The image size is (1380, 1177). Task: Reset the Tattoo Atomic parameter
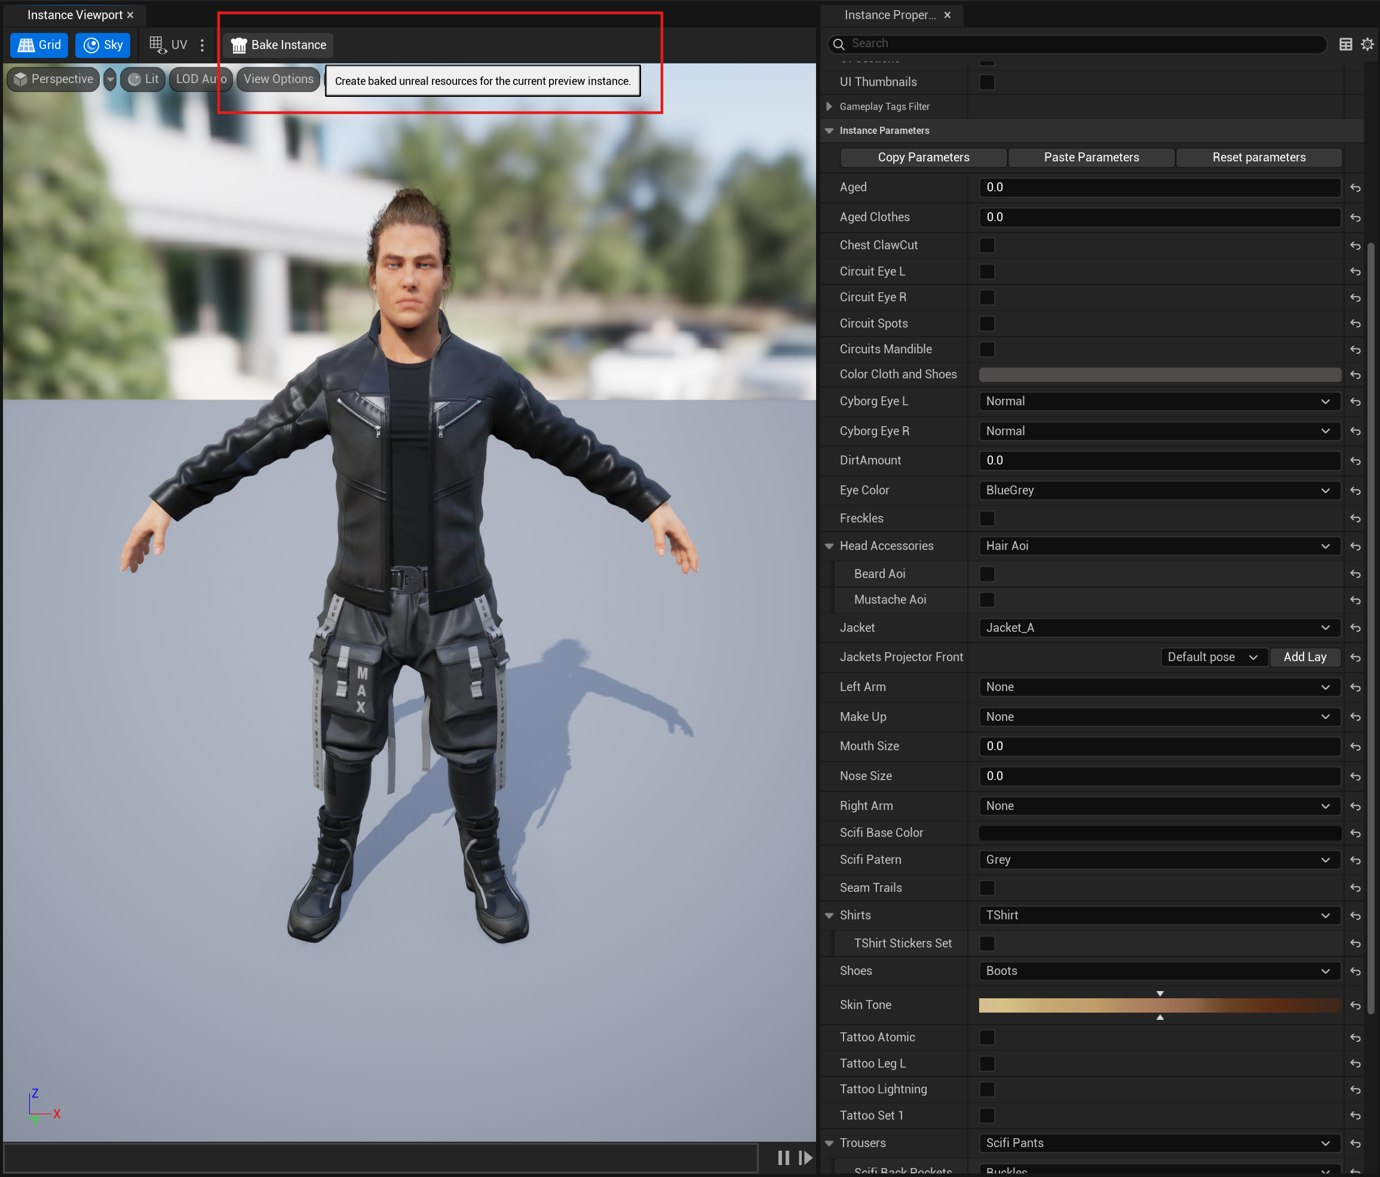coord(1356,1038)
